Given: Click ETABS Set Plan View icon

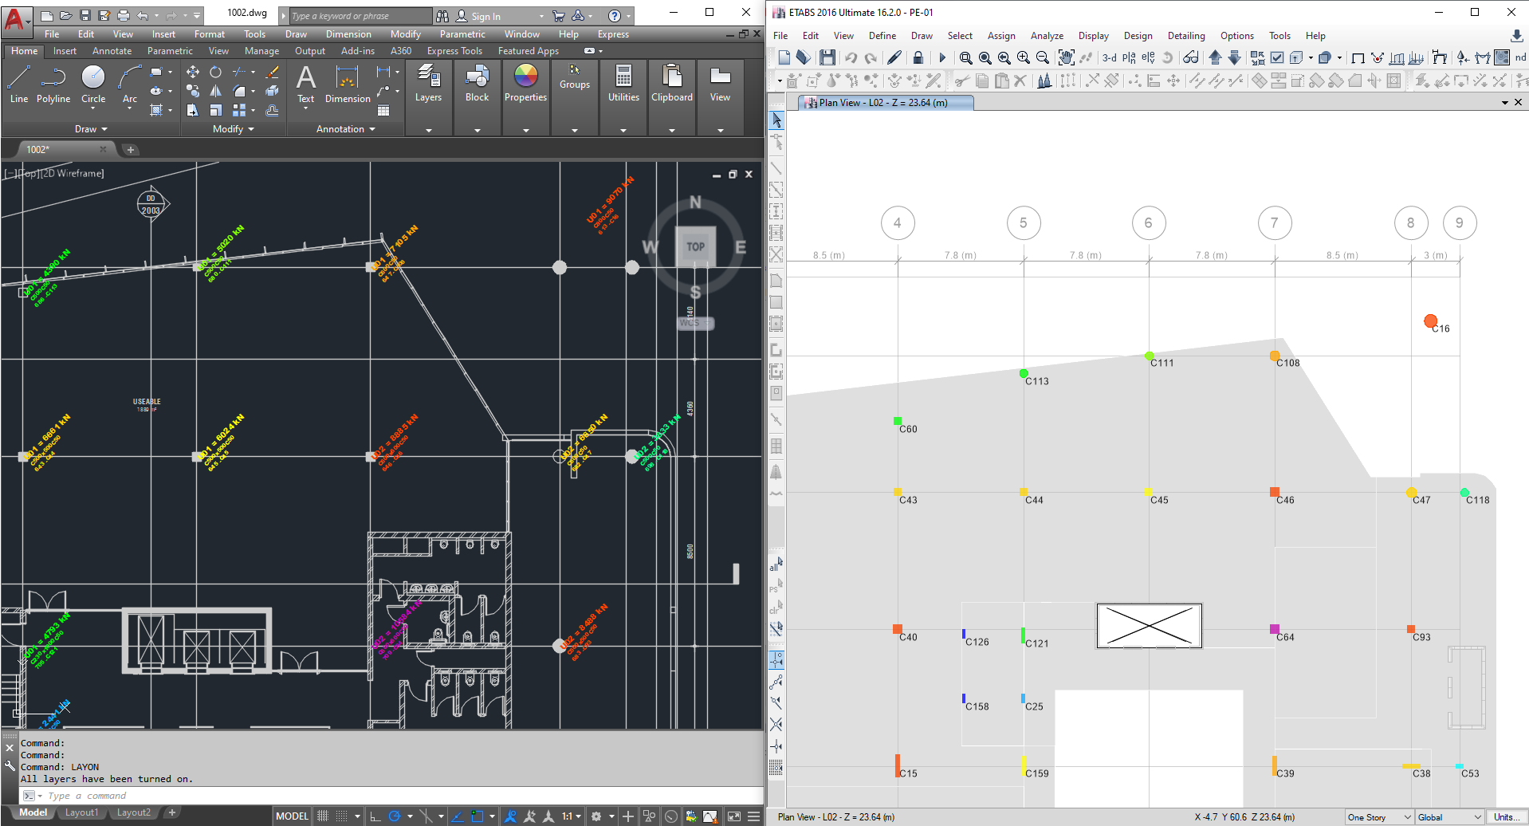Looking at the screenshot, I should click(x=1129, y=57).
